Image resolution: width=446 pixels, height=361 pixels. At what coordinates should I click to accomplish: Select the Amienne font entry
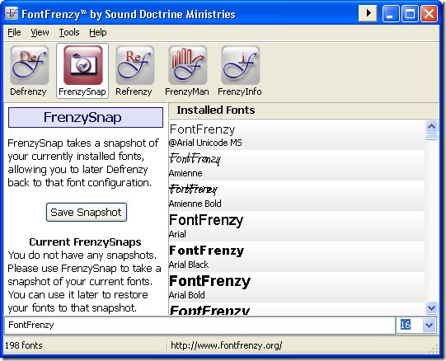click(297, 165)
